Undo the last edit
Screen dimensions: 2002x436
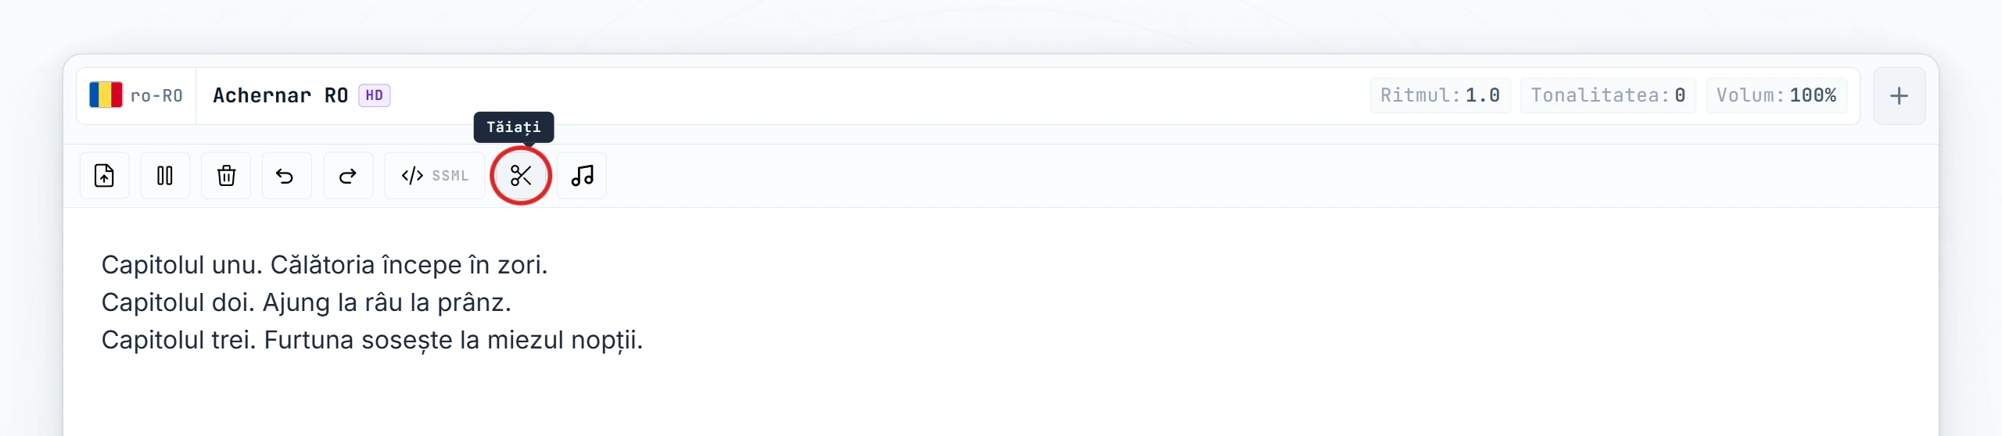(286, 176)
